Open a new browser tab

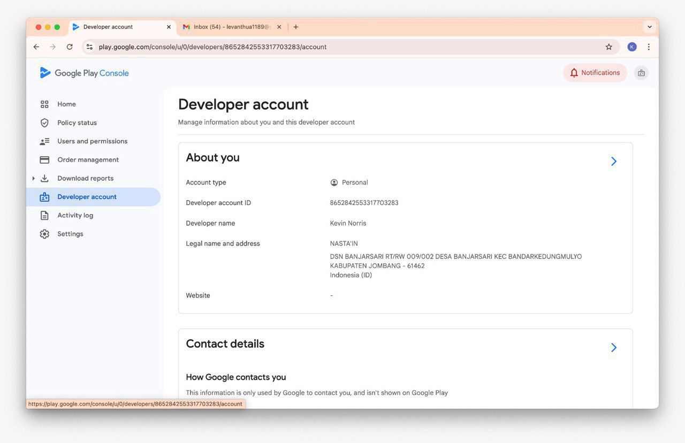click(x=296, y=27)
